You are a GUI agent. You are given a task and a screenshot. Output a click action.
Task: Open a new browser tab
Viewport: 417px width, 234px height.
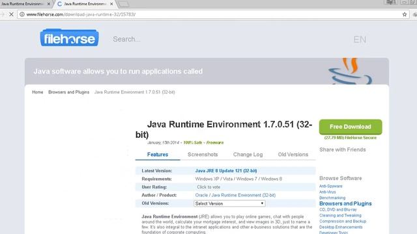coord(123,4)
